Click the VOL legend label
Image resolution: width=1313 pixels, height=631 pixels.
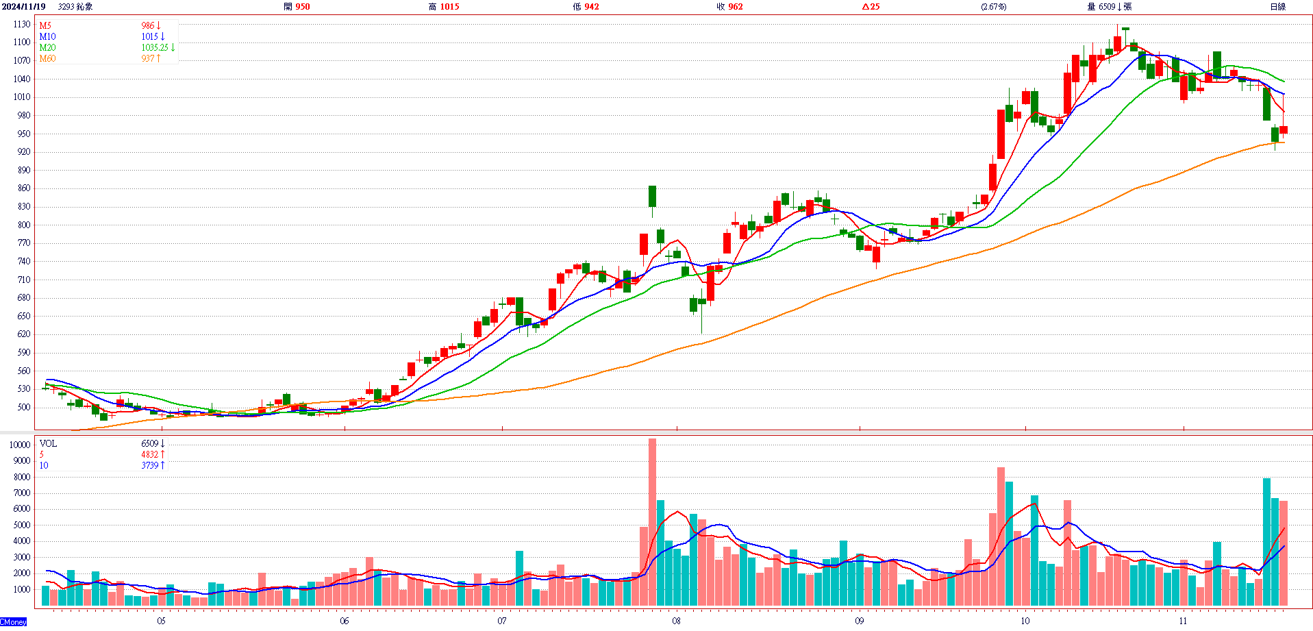coord(48,443)
